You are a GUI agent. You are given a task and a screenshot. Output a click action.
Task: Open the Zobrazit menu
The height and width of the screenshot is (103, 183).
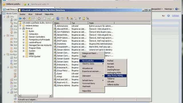pos(39,14)
